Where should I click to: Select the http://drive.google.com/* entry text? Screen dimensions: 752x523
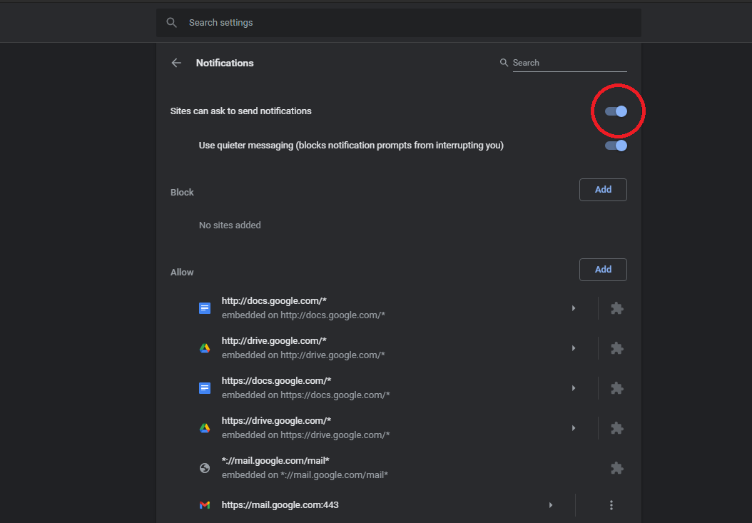coord(274,340)
